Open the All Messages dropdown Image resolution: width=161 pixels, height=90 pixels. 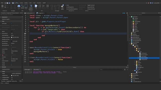pyautogui.click(x=28, y=69)
